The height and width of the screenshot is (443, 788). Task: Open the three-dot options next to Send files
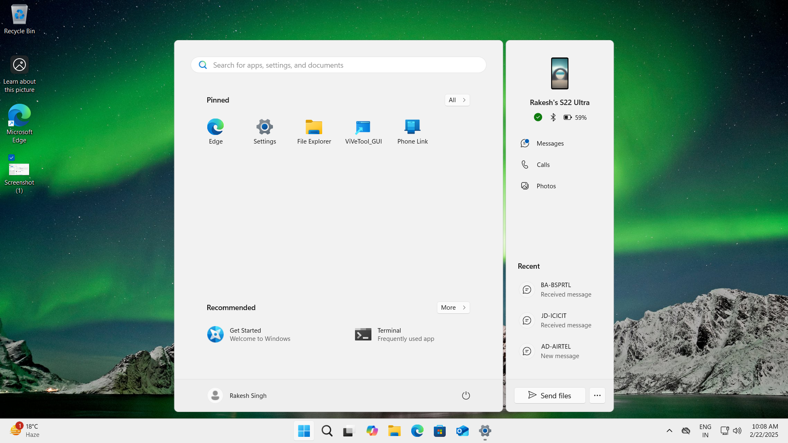[597, 395]
